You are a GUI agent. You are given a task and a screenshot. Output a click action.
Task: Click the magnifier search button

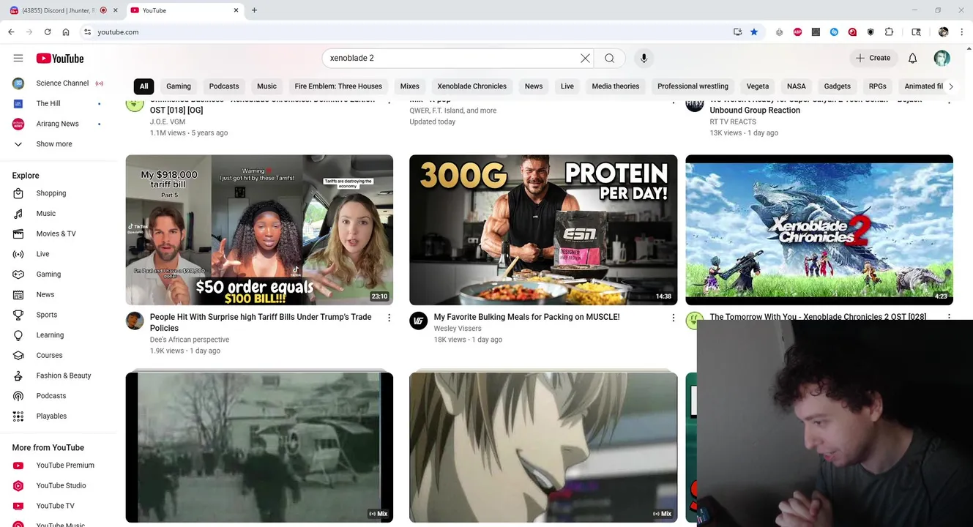coord(609,59)
